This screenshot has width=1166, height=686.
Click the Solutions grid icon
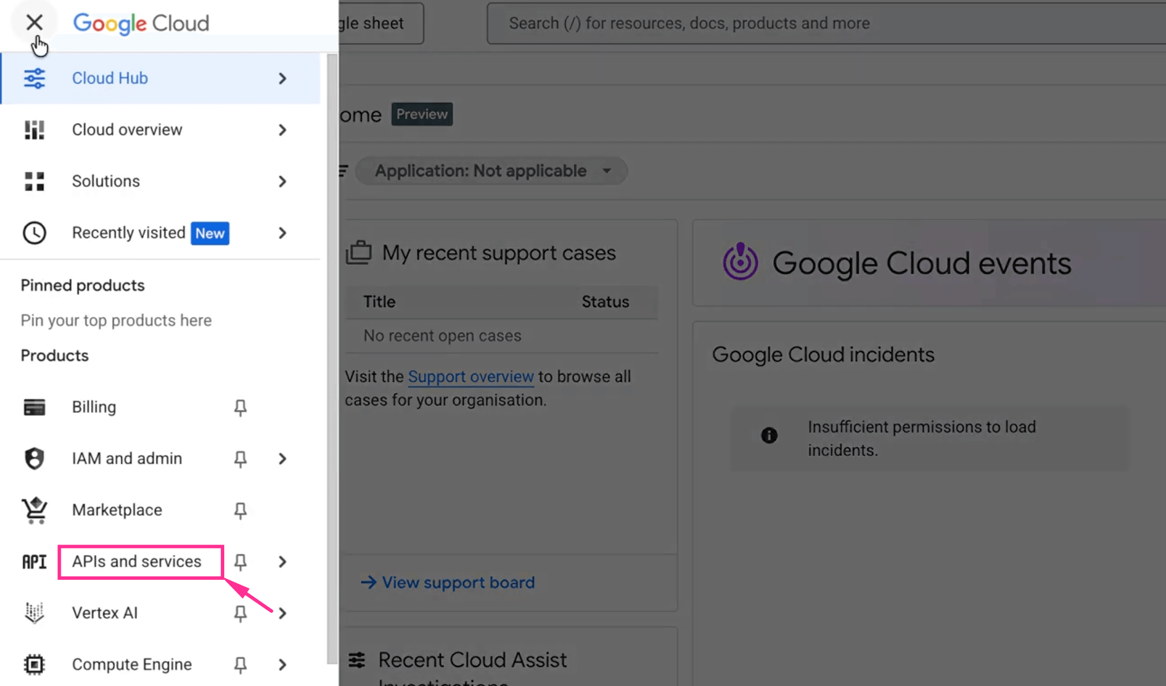pos(34,181)
